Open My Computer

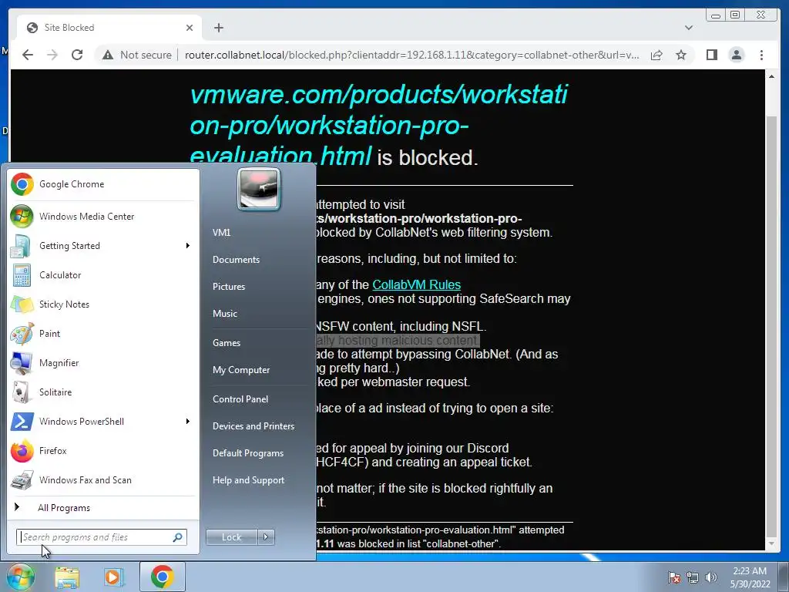point(241,370)
